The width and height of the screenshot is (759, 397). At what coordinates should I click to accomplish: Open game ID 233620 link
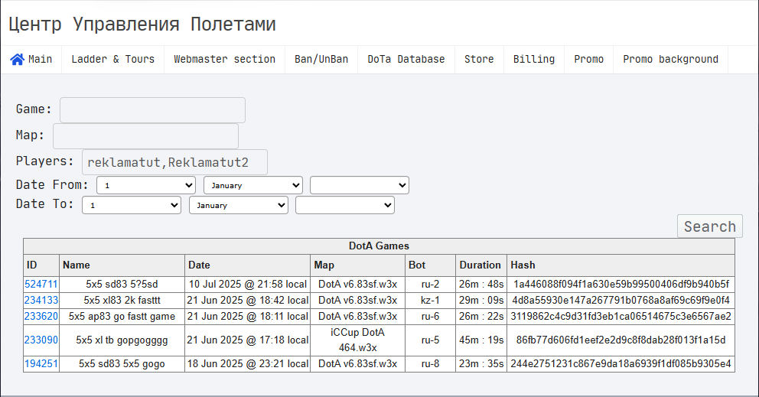tap(41, 316)
